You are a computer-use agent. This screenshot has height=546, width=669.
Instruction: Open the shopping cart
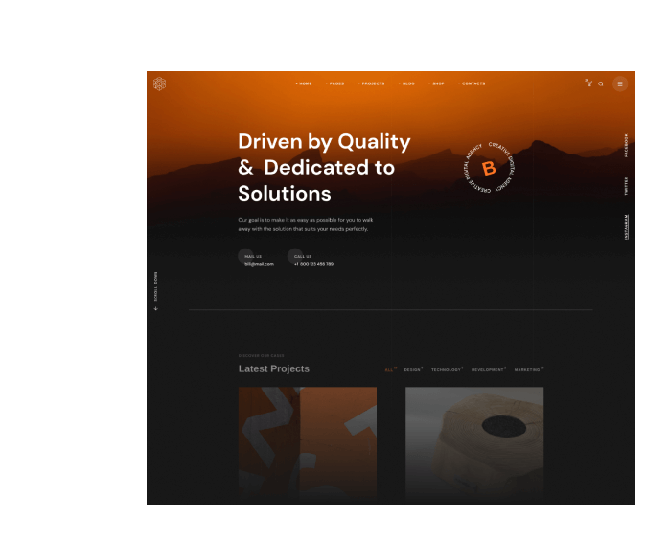(x=588, y=83)
